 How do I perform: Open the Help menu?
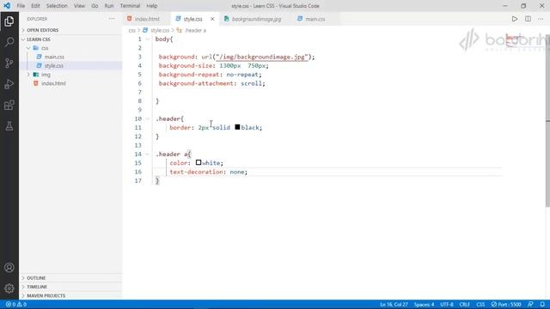coord(152,6)
